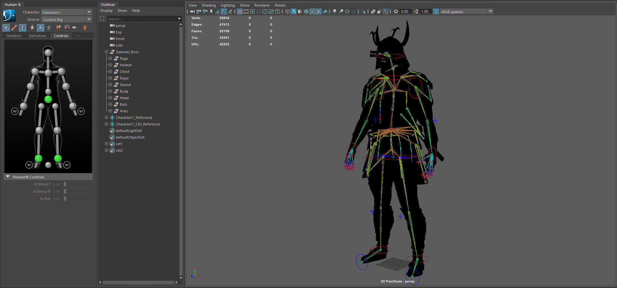The image size is (617, 288).
Task: Select the Sword item in Outliner
Action: (125, 85)
